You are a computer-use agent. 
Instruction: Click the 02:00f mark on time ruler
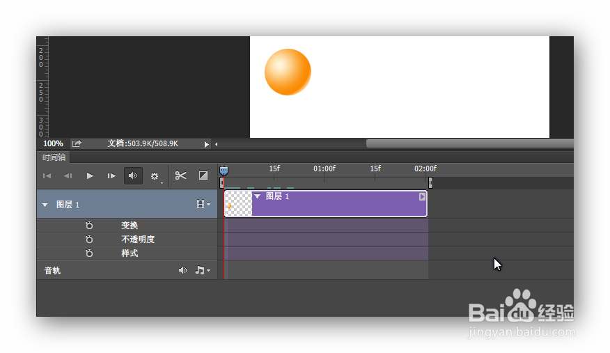point(425,168)
